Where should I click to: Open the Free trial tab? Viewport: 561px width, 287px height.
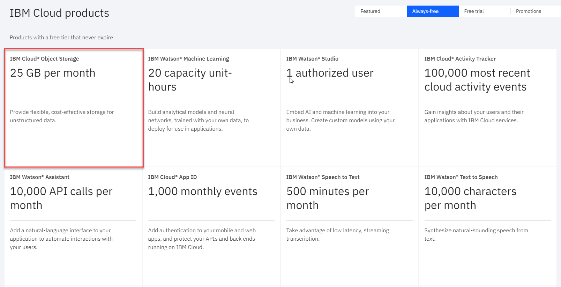pos(485,11)
